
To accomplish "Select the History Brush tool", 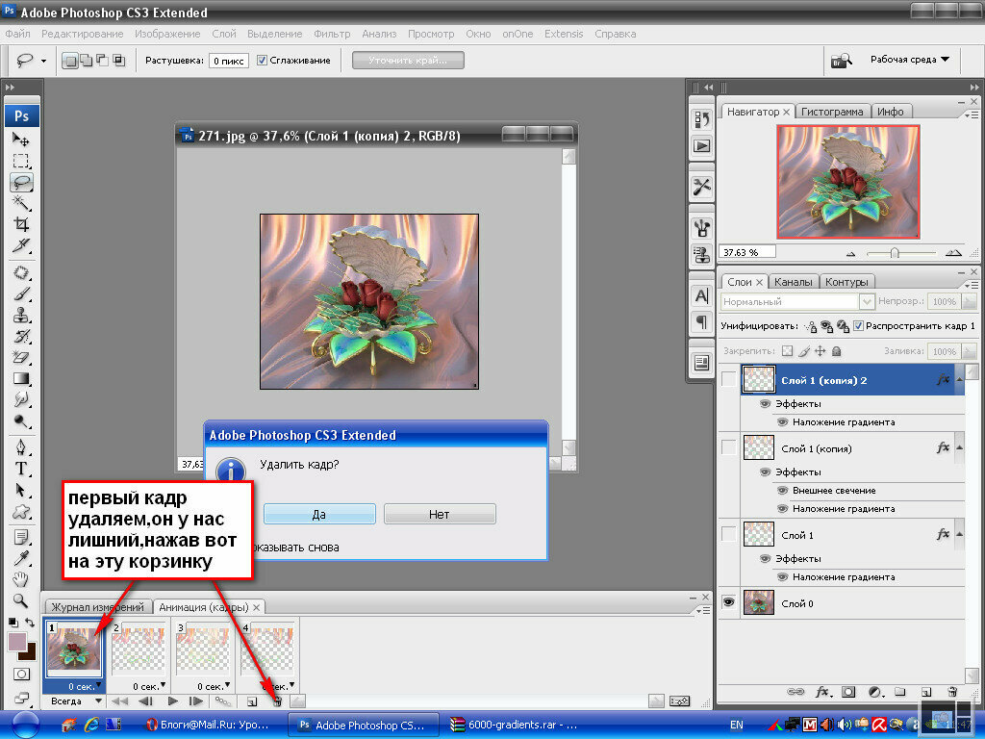I will 21,336.
